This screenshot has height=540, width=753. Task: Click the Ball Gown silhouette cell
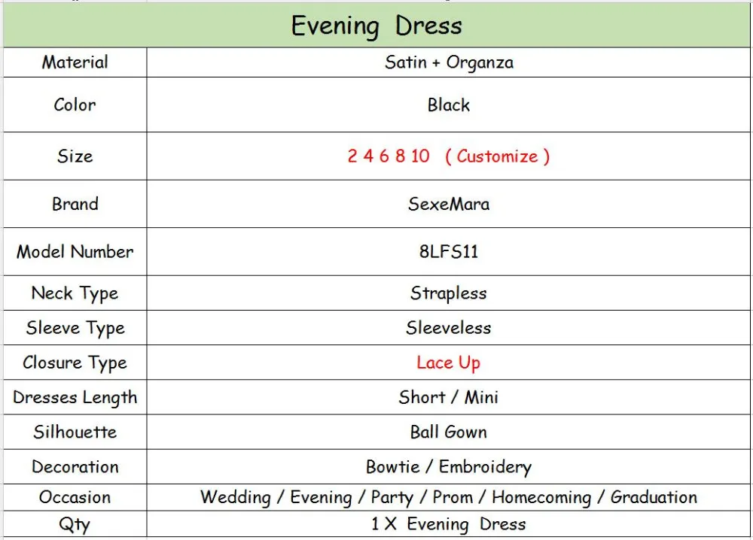pos(449,432)
